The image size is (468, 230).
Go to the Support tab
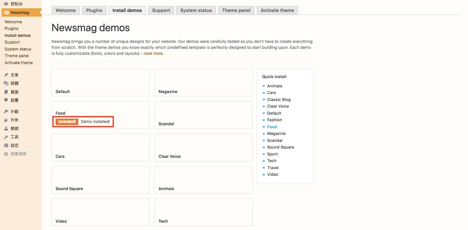(161, 10)
